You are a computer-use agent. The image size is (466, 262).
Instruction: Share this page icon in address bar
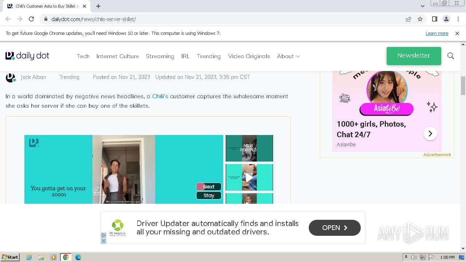click(x=408, y=19)
